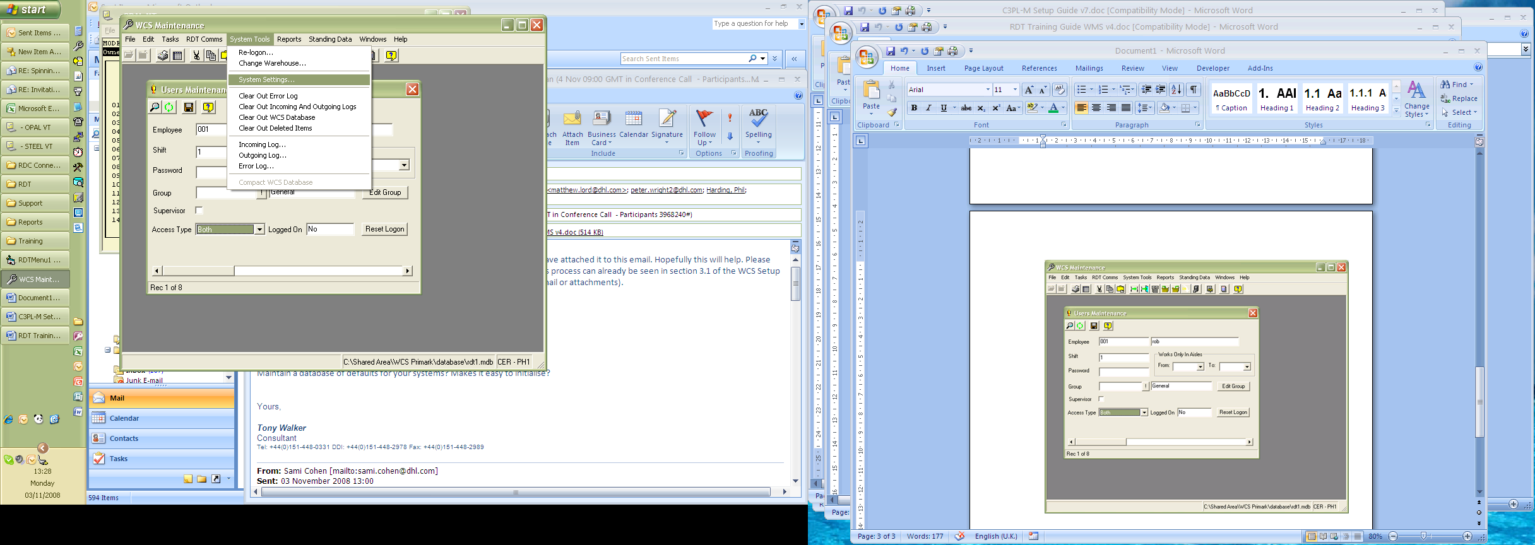Click the yellow help icon in Users Maintenance
The height and width of the screenshot is (545, 1535).
coord(208,107)
